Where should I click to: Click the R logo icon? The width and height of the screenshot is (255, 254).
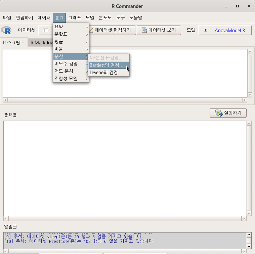pyautogui.click(x=6, y=30)
